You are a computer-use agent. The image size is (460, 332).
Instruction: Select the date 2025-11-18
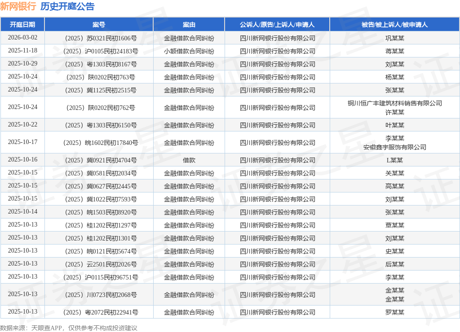(x=22, y=50)
